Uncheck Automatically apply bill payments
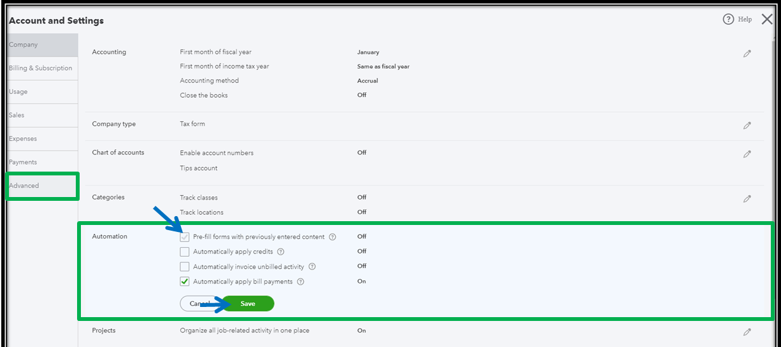 (185, 282)
